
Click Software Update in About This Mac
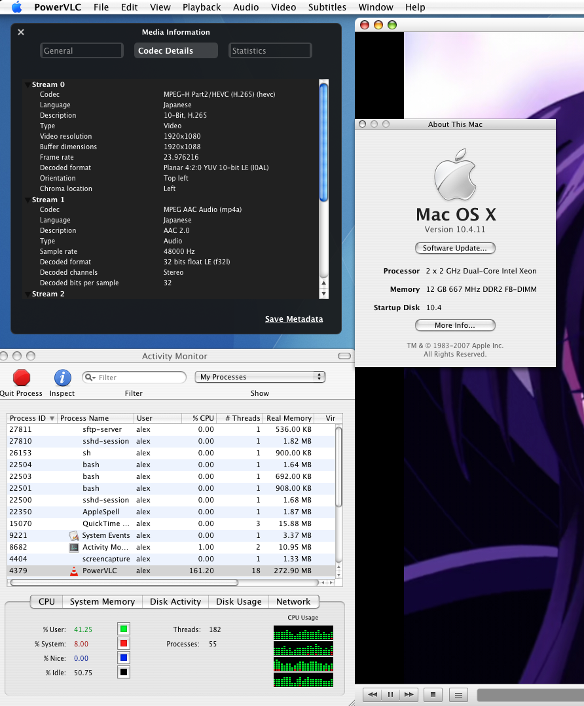454,248
